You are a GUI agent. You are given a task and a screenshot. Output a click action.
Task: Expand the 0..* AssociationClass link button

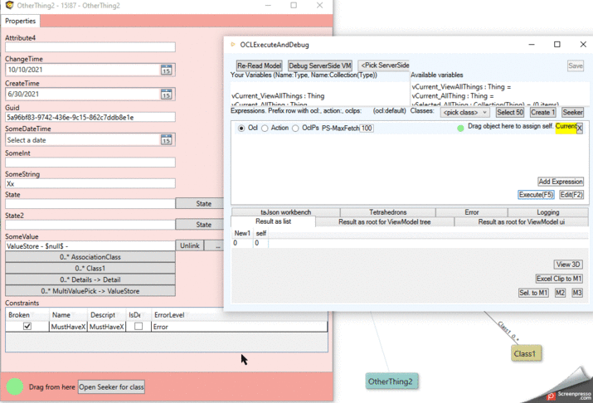pos(90,257)
